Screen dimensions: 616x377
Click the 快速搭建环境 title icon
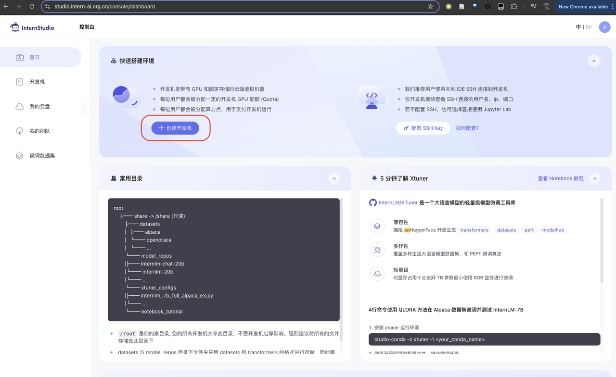(114, 61)
